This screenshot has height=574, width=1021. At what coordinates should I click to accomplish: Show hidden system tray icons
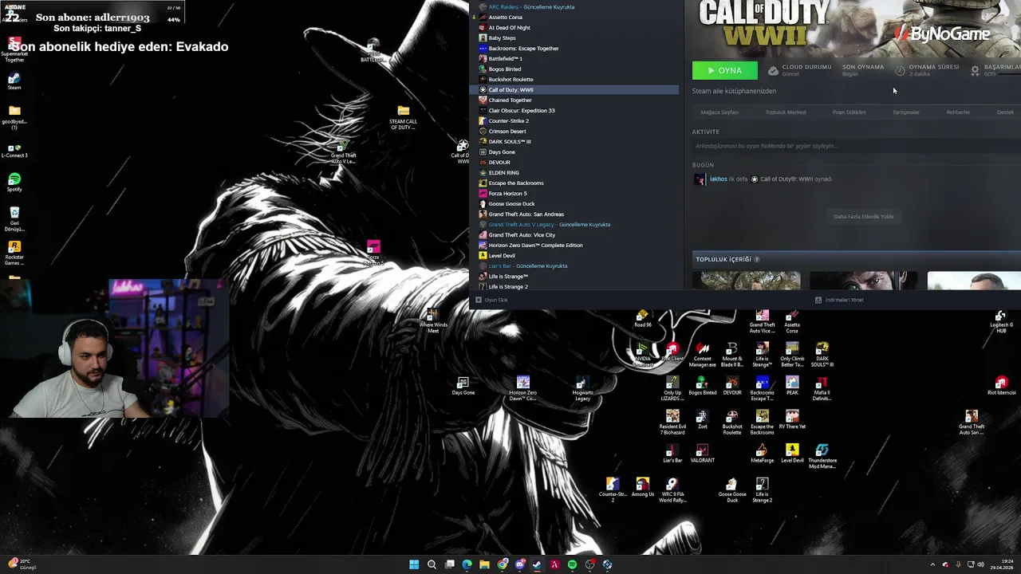[x=932, y=564]
